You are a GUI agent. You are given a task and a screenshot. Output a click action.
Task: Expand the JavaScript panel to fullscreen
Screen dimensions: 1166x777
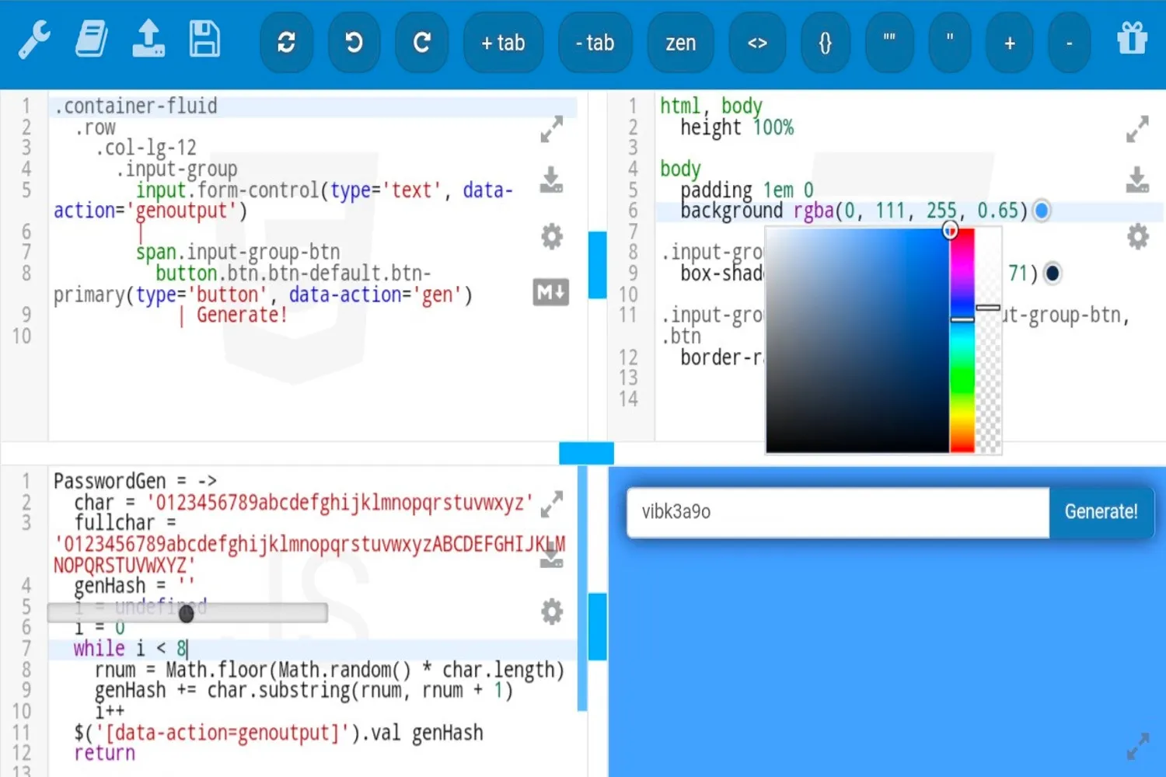[x=552, y=504]
